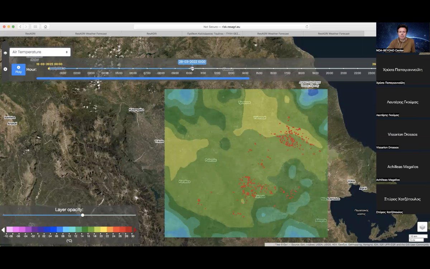
Task: Jump to 23:00 on the hour timeline
Action: pos(371,73)
